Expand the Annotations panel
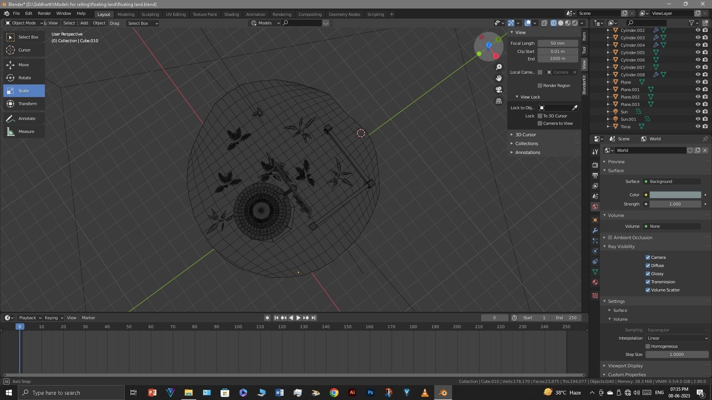Viewport: 712px width, 400px height. coord(527,152)
